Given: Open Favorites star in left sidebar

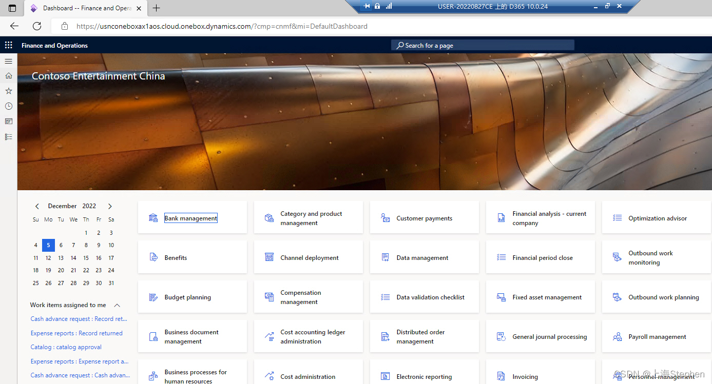Looking at the screenshot, I should pos(8,91).
